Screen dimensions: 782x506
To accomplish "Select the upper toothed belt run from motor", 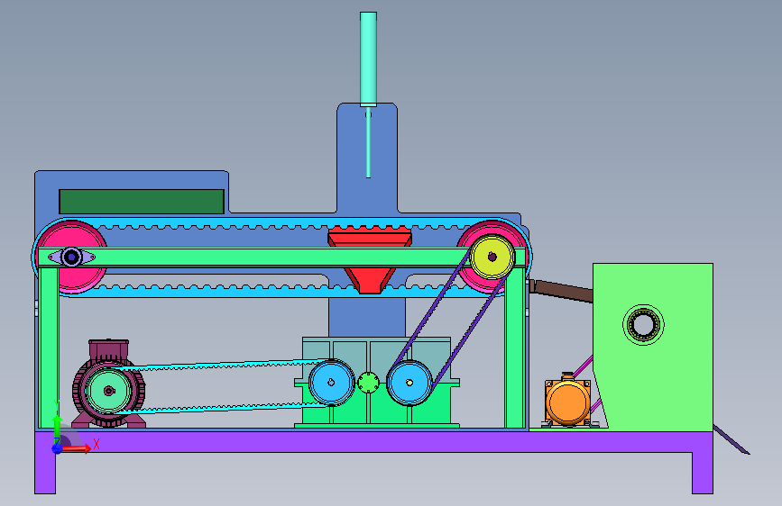I will [225, 366].
